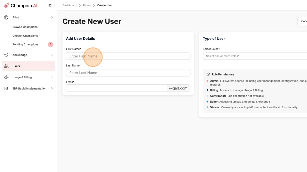
Task: Expand the Usage & Billing chevron
Action: 52,77
